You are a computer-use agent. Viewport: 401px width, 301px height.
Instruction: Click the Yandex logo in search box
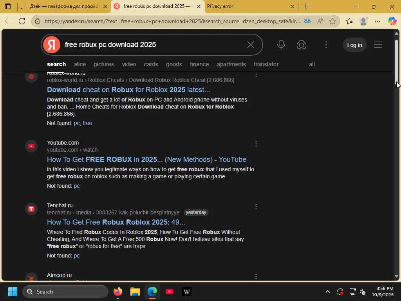click(52, 45)
